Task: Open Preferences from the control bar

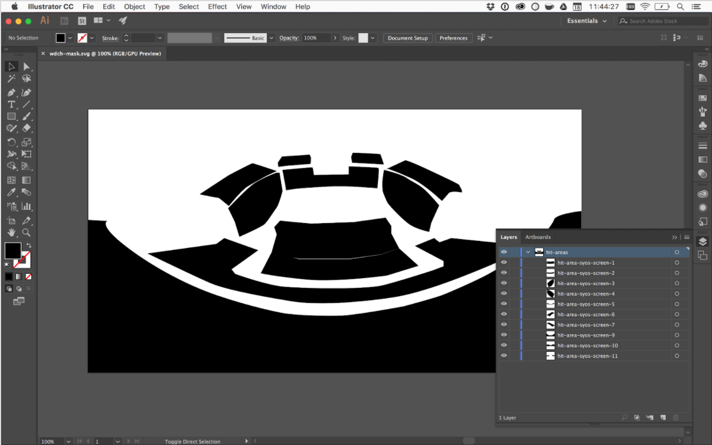Action: (x=453, y=38)
